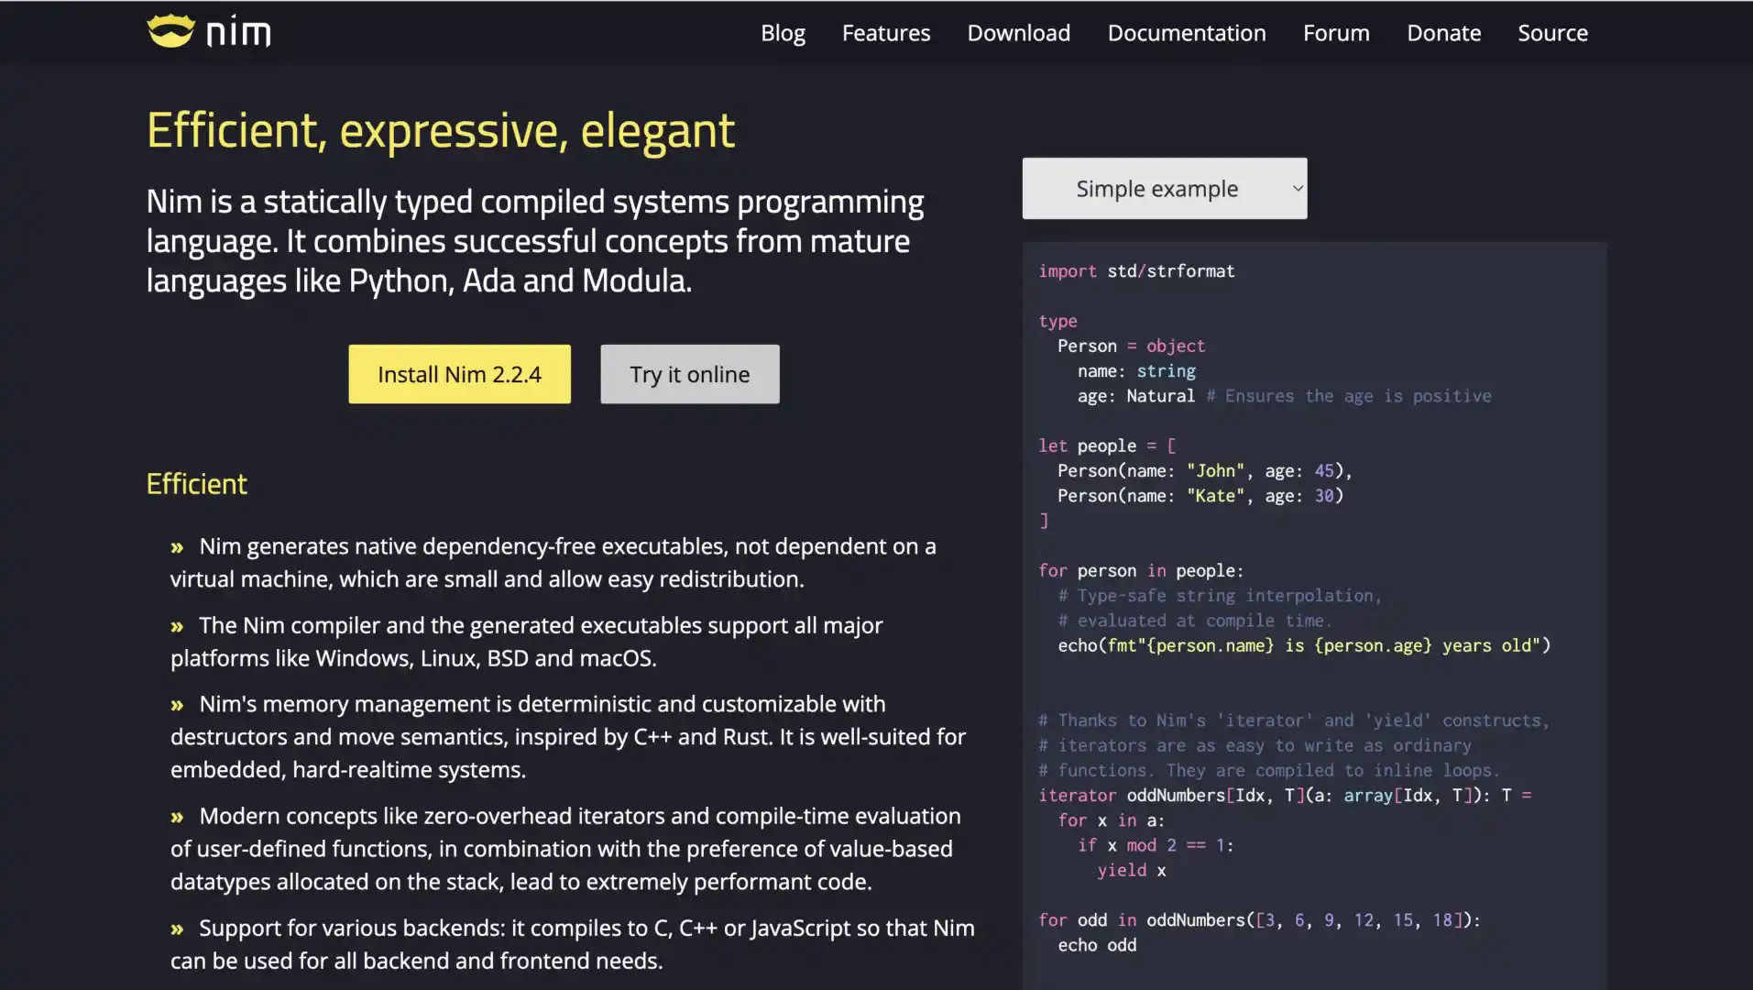
Task: Click the for person in people line
Action: pos(1141,571)
